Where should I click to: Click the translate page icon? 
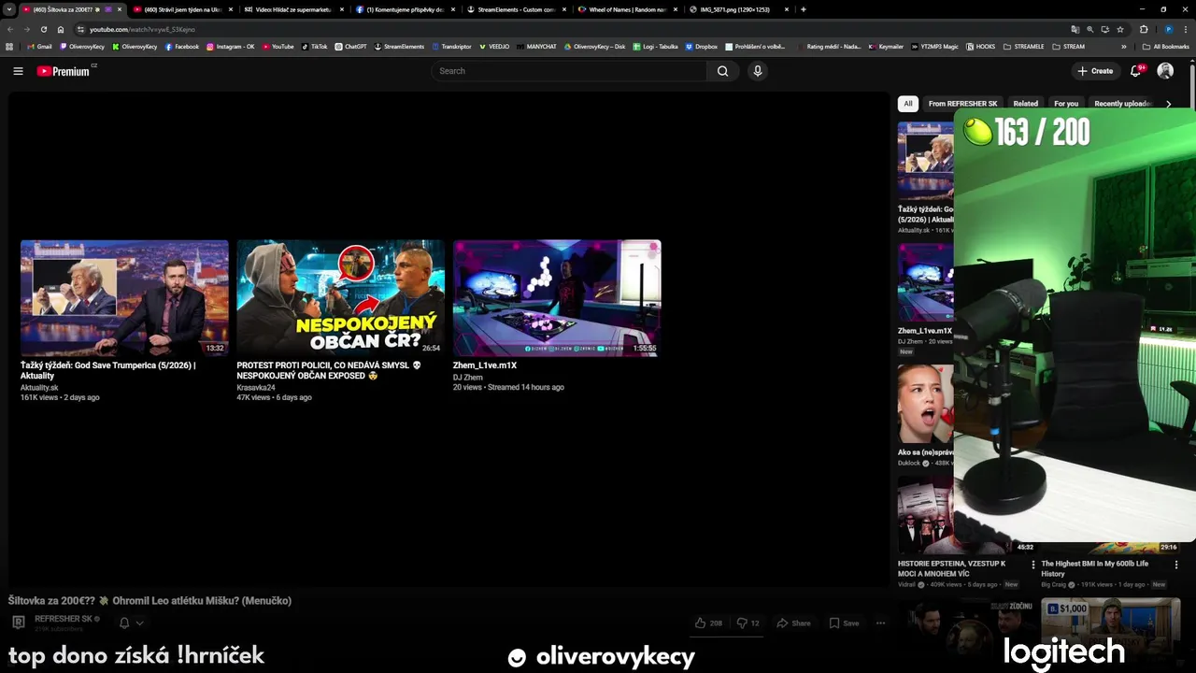pos(1075,29)
